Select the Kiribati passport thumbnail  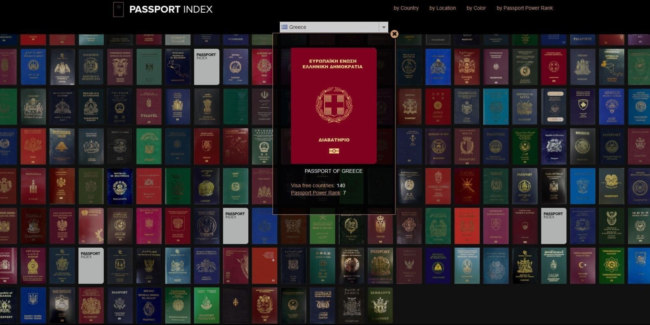553,107
